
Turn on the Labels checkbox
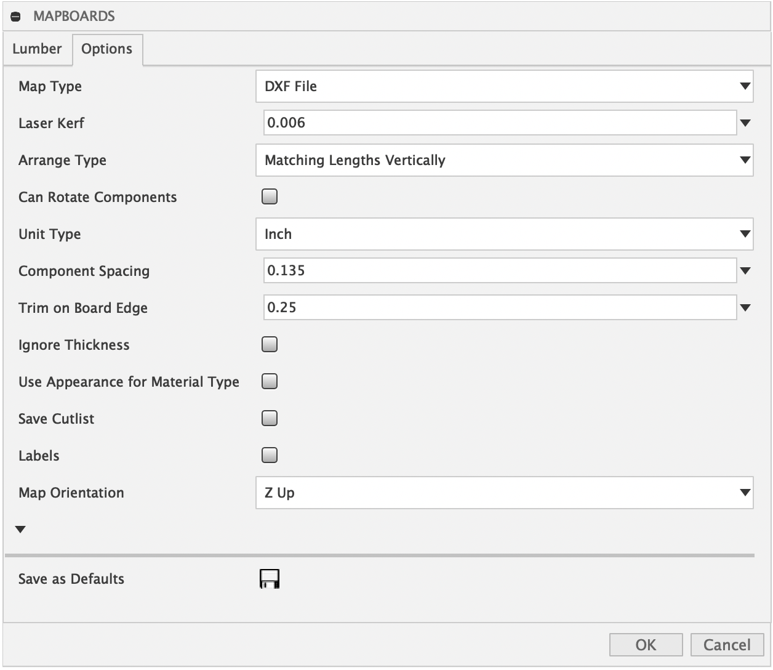pyautogui.click(x=270, y=456)
